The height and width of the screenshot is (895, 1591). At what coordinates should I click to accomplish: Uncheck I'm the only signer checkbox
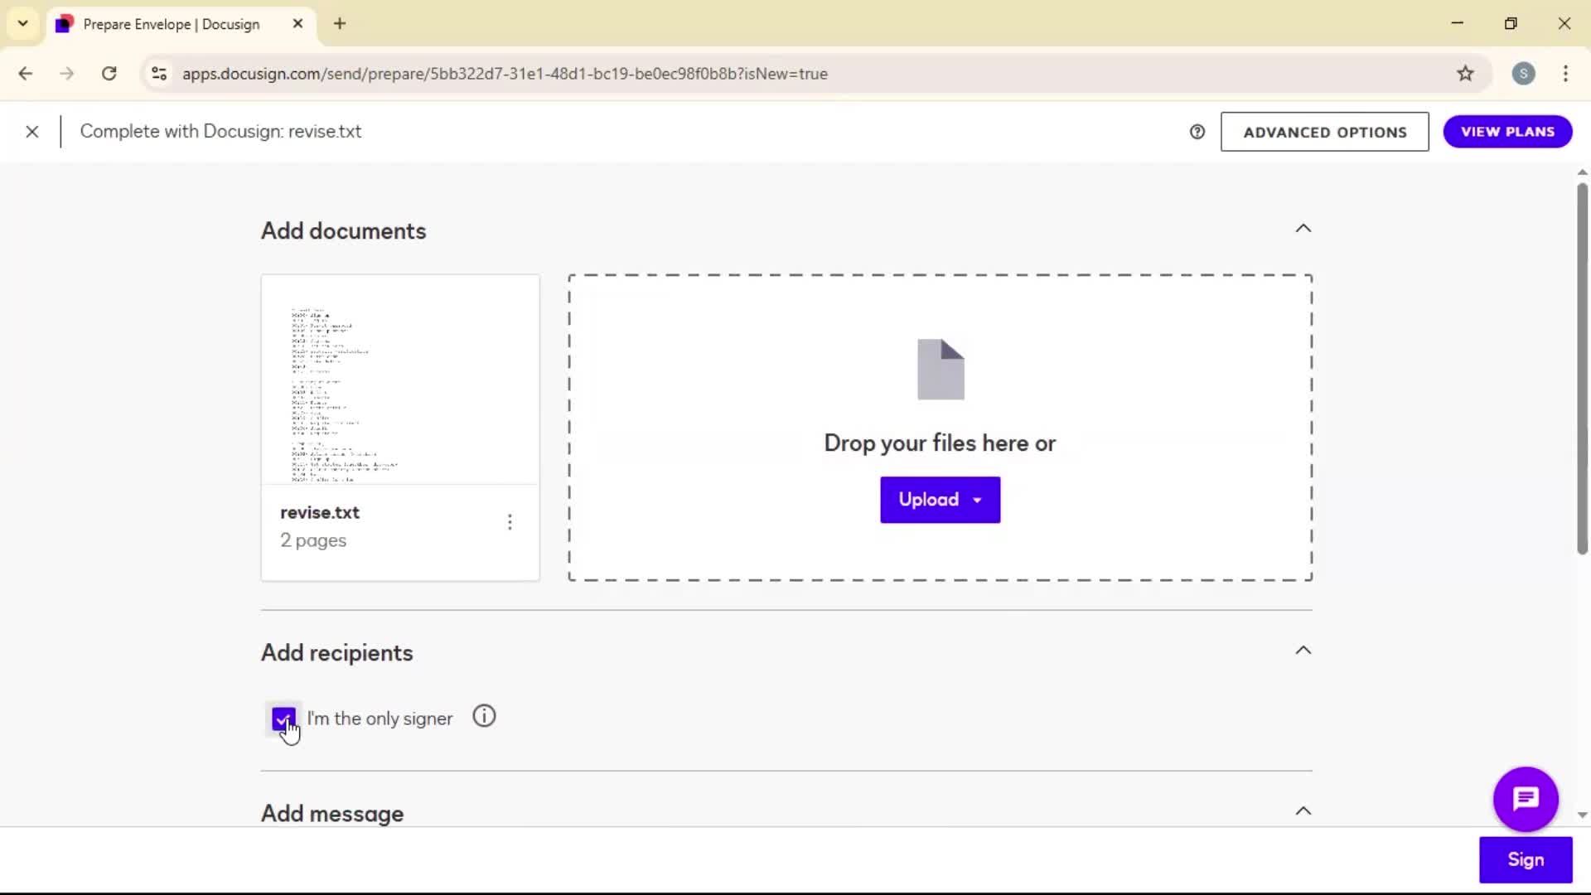pyautogui.click(x=283, y=718)
